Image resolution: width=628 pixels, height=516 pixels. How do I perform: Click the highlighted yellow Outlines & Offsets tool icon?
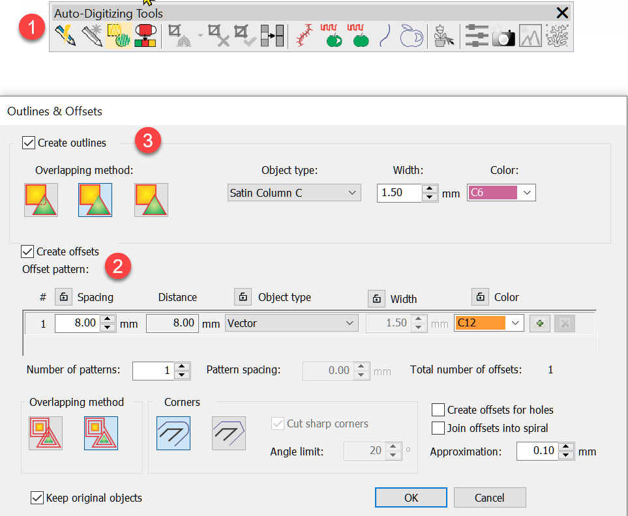point(117,36)
